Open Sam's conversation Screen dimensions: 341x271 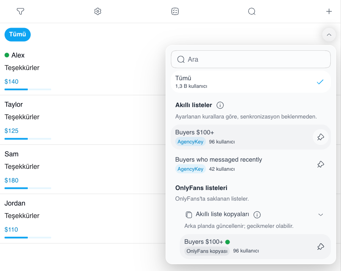point(83,169)
